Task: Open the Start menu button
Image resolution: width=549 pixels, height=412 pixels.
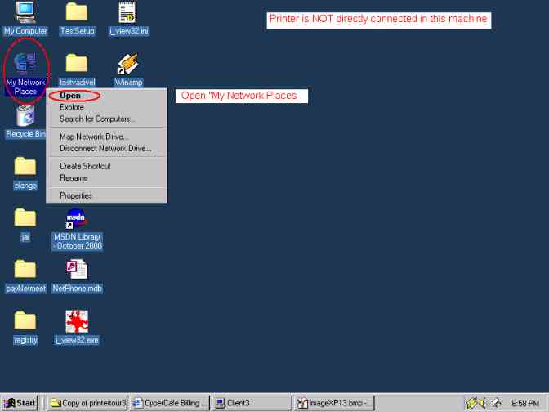Action: pyautogui.click(x=20, y=402)
